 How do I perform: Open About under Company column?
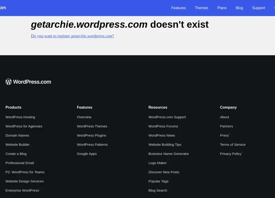pos(224,117)
